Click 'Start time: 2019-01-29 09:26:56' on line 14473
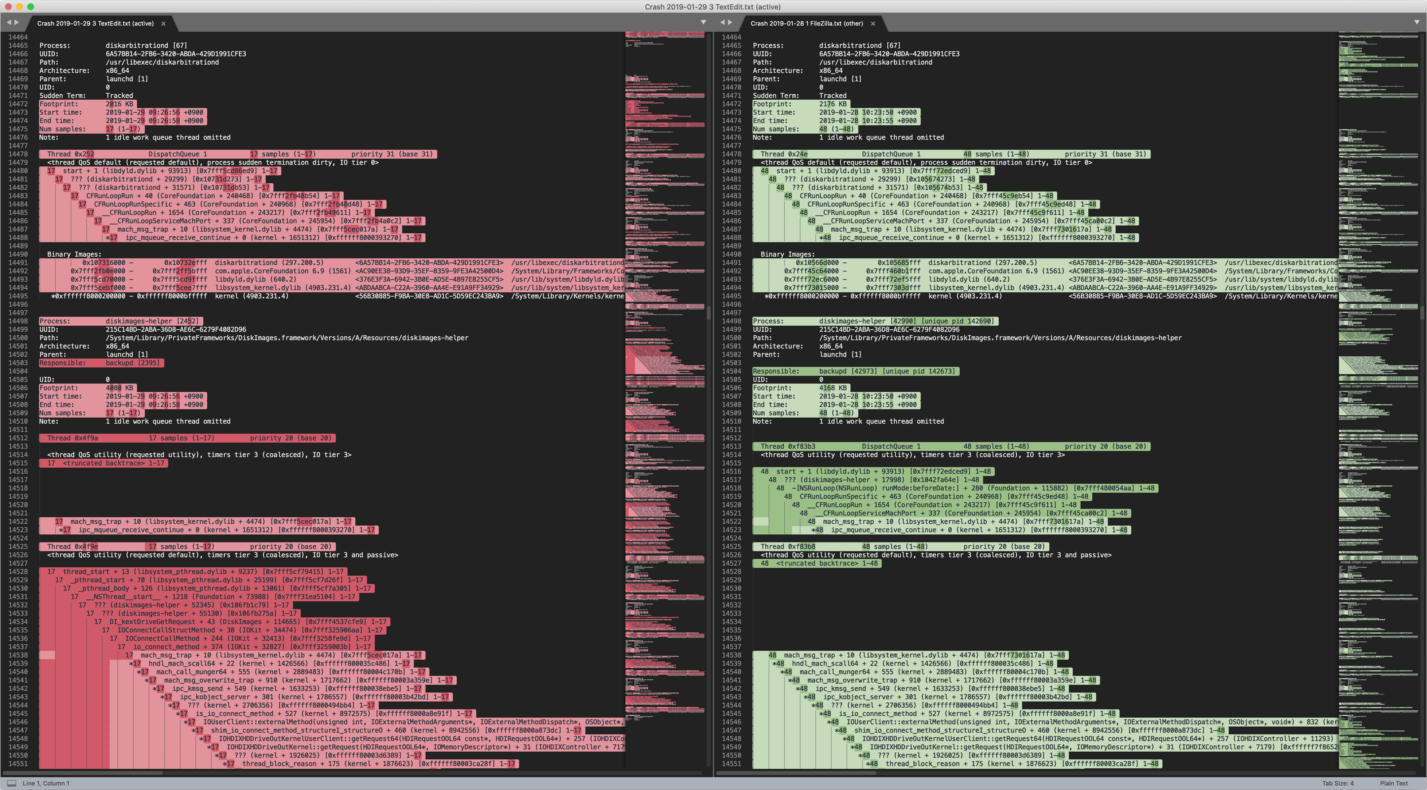This screenshot has width=1427, height=790. [x=123, y=112]
